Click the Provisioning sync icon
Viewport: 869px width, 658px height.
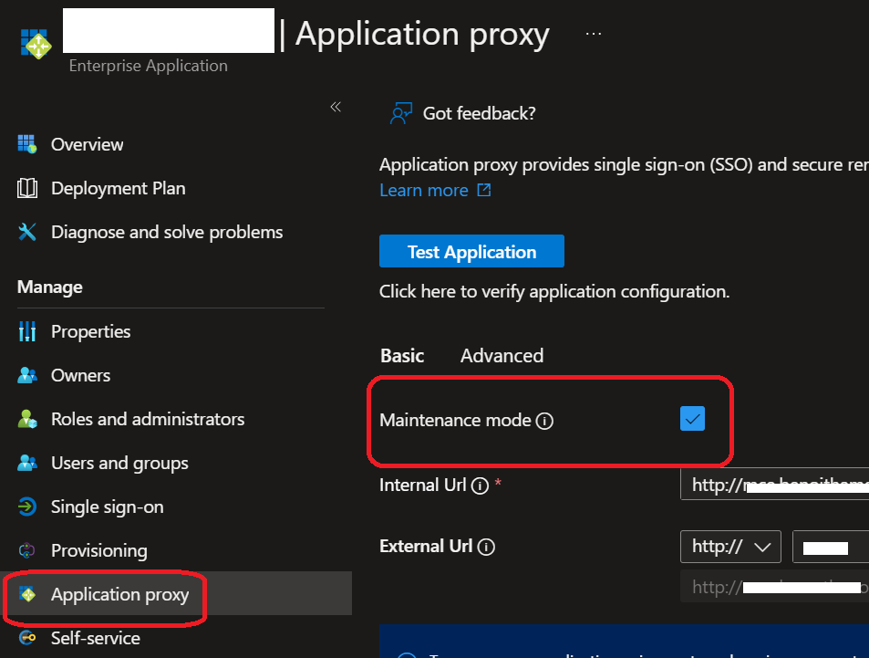pyautogui.click(x=27, y=550)
